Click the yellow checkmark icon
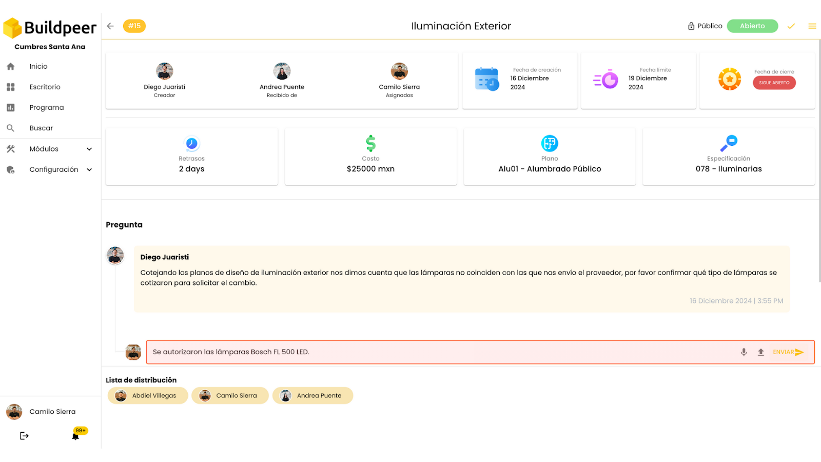The image size is (821, 462). [791, 26]
